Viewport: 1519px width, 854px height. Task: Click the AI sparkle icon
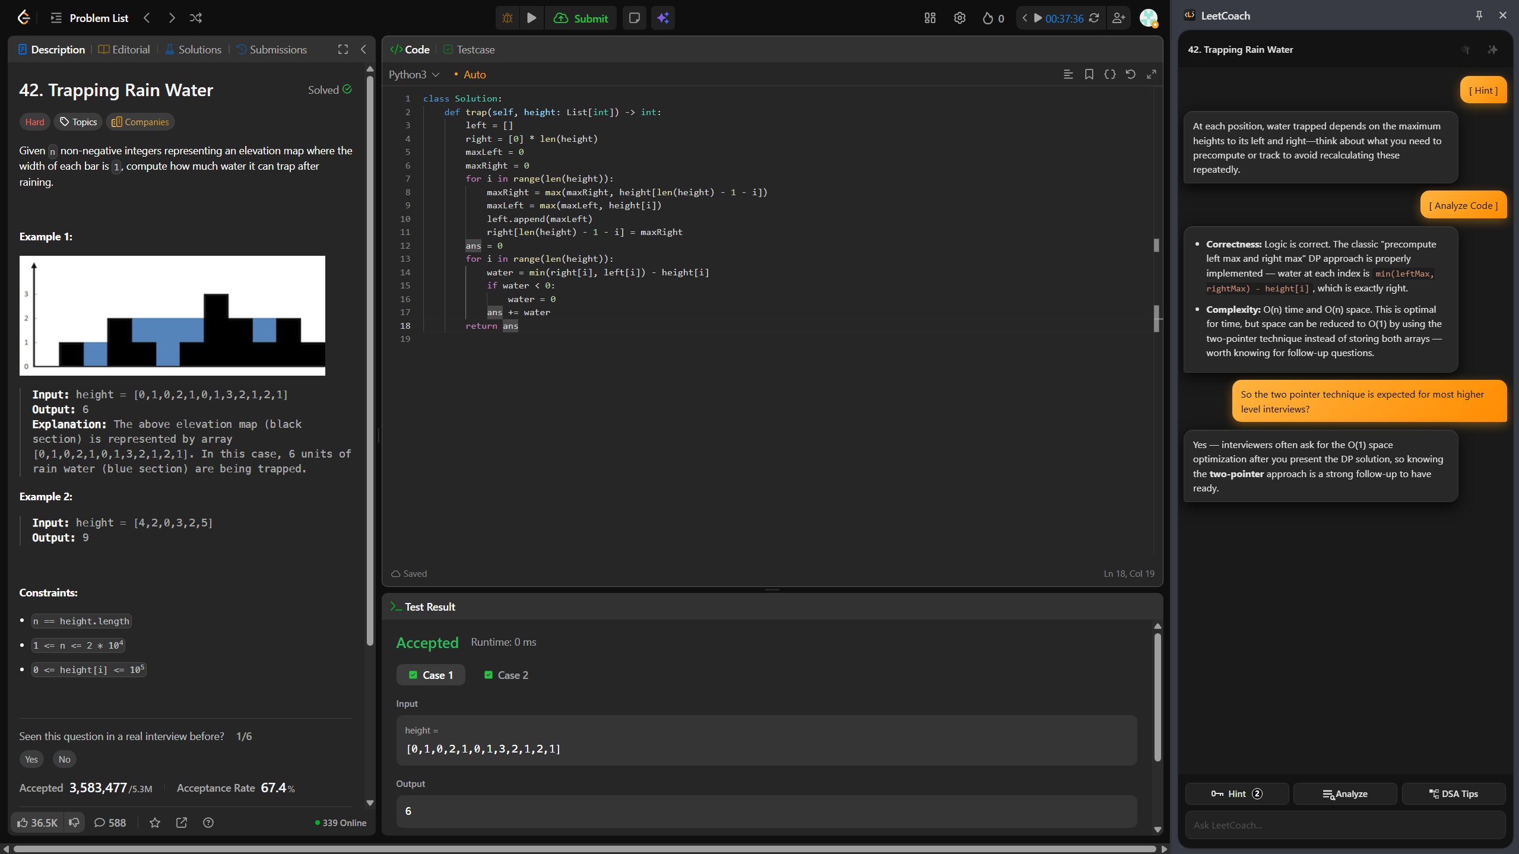tap(663, 18)
